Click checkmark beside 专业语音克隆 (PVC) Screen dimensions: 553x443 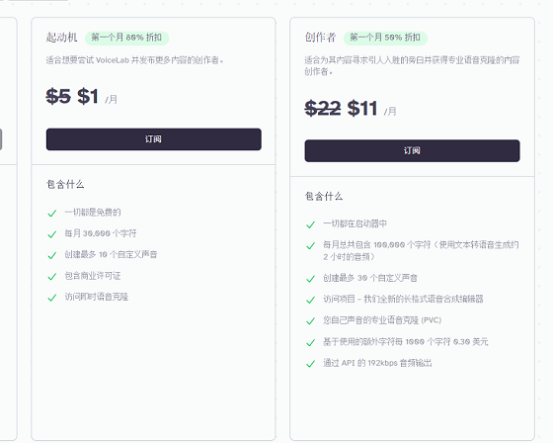pos(310,321)
